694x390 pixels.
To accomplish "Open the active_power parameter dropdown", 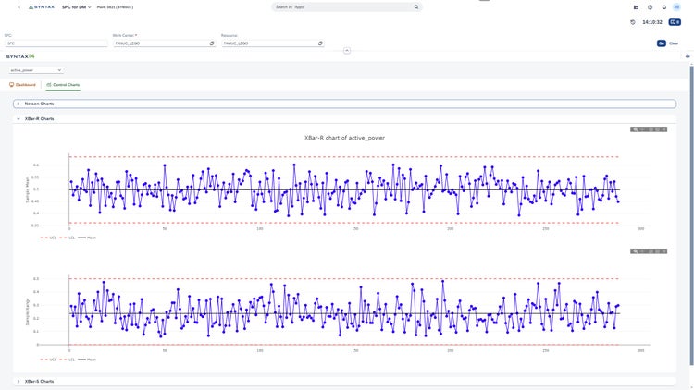I will (x=35, y=70).
